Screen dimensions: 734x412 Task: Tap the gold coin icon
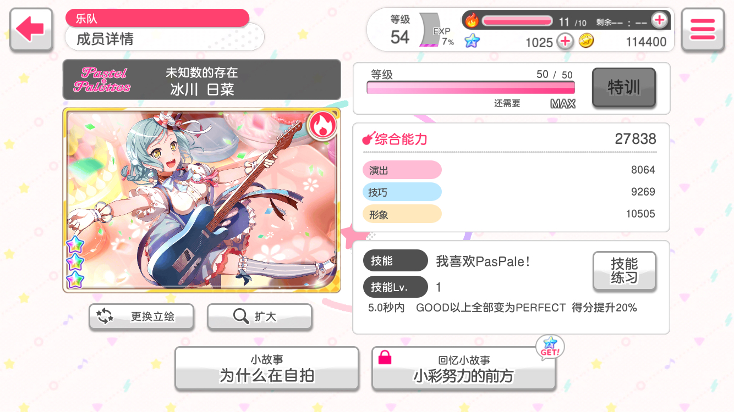coord(586,41)
